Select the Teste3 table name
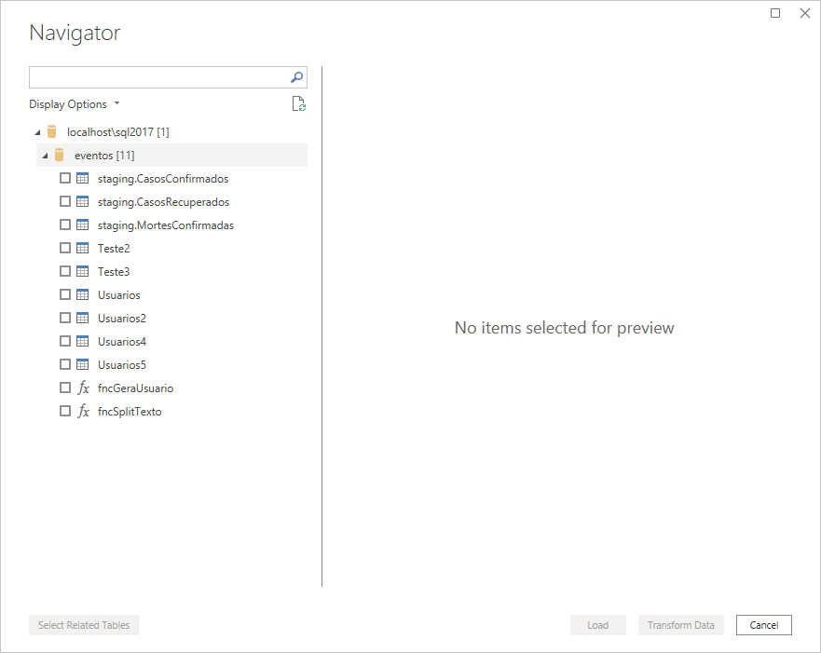The width and height of the screenshot is (821, 653). pos(114,272)
